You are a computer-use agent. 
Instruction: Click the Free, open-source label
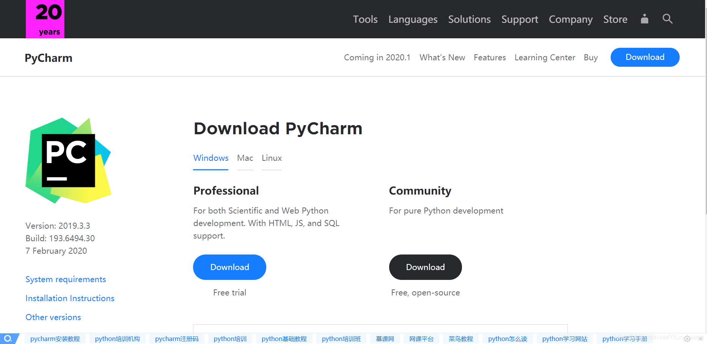click(x=425, y=293)
